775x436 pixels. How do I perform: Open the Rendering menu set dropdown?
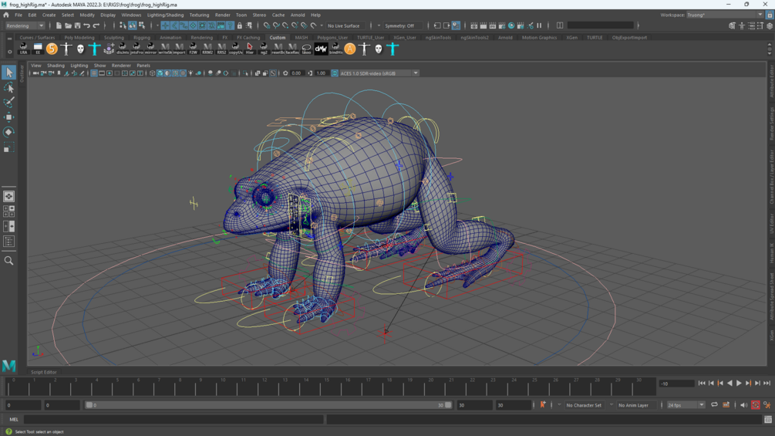(x=25, y=25)
